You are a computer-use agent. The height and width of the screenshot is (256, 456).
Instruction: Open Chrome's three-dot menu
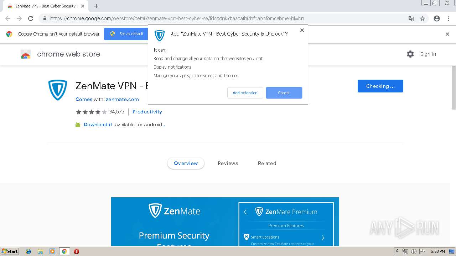pyautogui.click(x=448, y=18)
